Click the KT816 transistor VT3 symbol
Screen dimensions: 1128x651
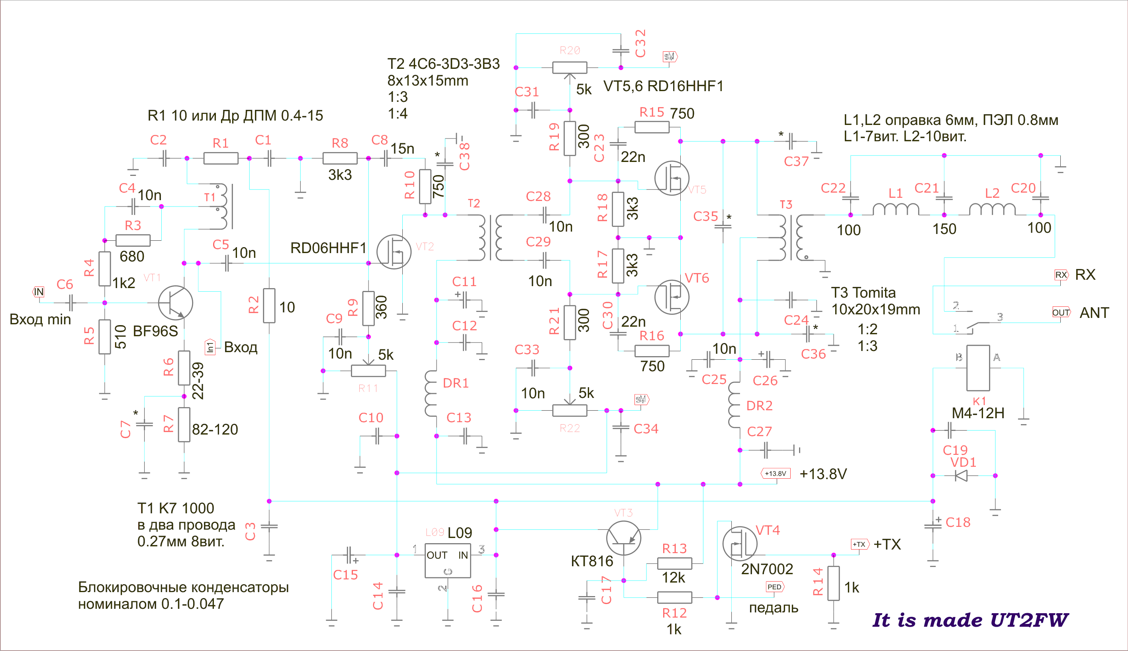(x=623, y=538)
